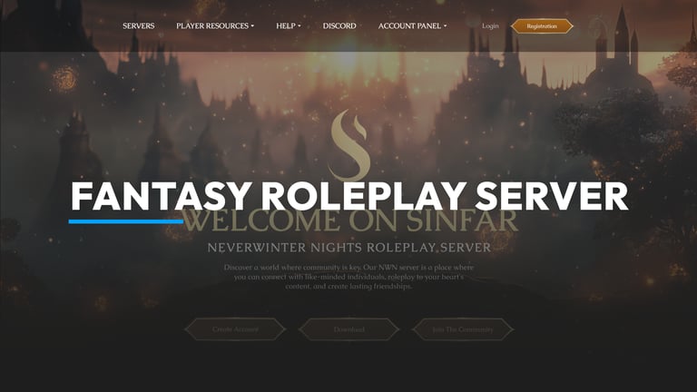697x392 pixels.
Task: Click the Player Resources dropdown arrow
Action: tap(252, 26)
